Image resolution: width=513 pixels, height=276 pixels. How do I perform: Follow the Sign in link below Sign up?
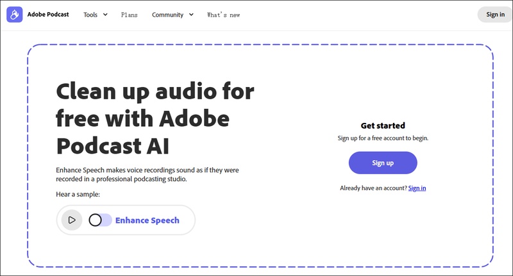[x=417, y=188]
